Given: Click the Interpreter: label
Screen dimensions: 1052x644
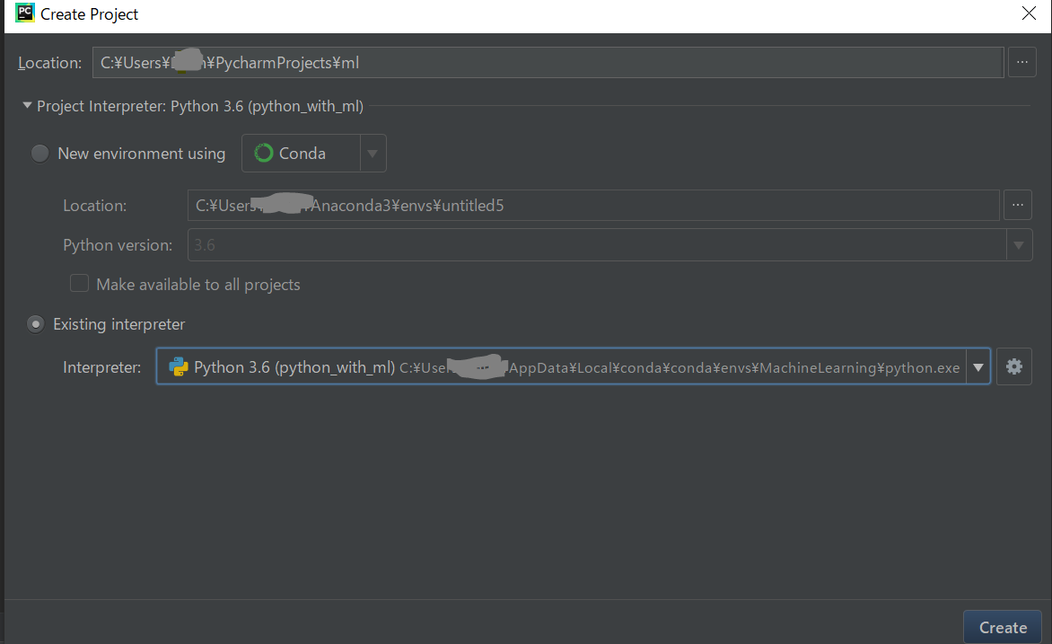Looking at the screenshot, I should (x=102, y=367).
